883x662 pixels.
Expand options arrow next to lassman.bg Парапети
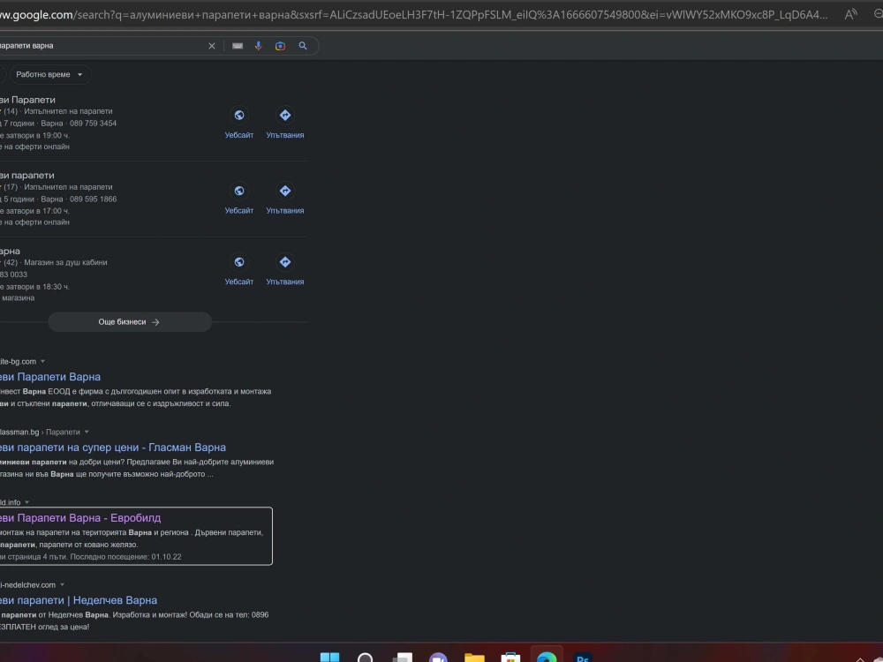pos(87,432)
